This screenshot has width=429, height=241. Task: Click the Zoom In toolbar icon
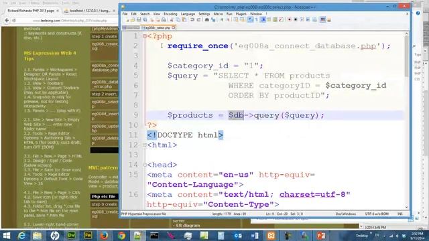[x=222, y=19]
